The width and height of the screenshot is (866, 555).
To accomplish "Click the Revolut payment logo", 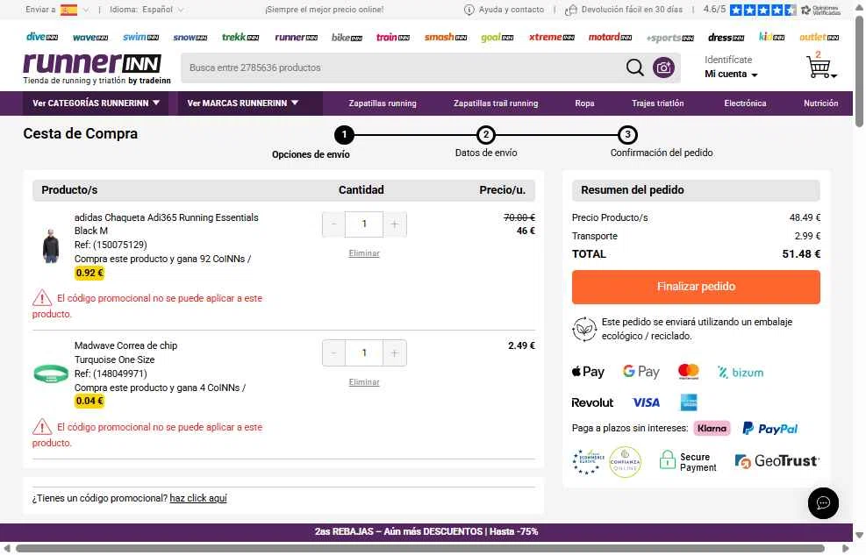I will 592,402.
